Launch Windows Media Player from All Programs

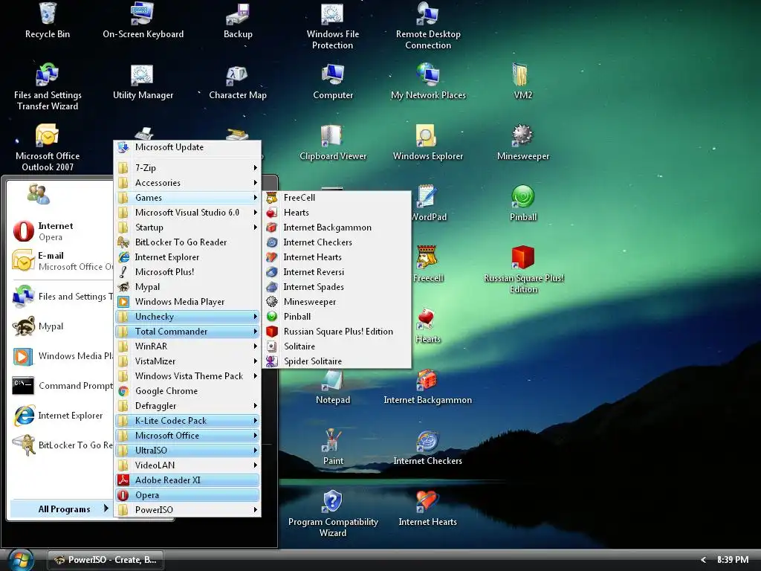pyautogui.click(x=187, y=302)
